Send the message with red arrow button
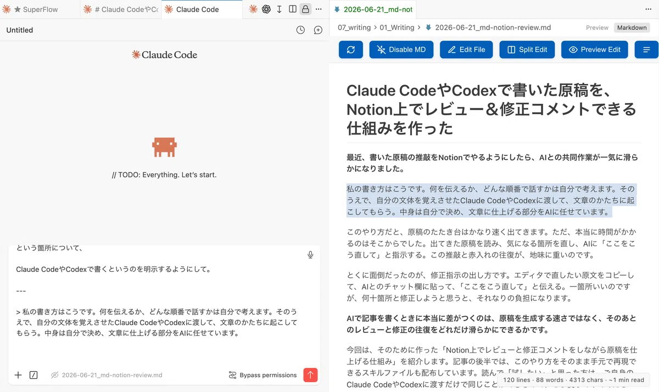The image size is (659, 392). tap(310, 375)
